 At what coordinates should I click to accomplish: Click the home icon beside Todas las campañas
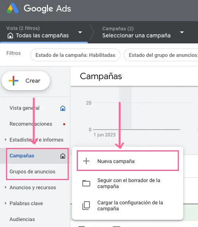click(10, 35)
